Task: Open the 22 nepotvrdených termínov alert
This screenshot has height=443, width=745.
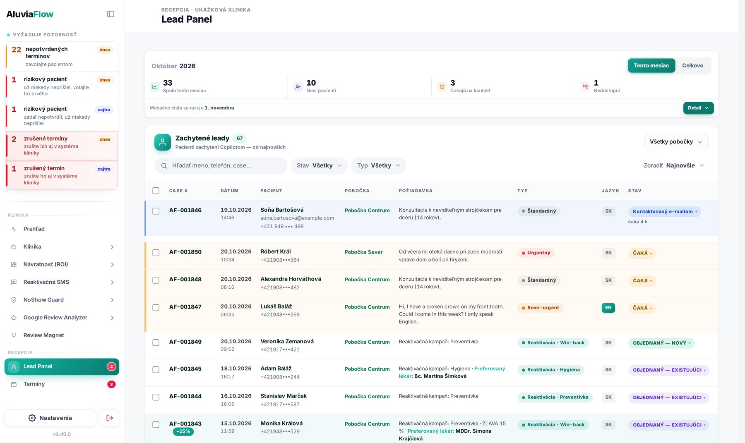Action: (x=62, y=56)
